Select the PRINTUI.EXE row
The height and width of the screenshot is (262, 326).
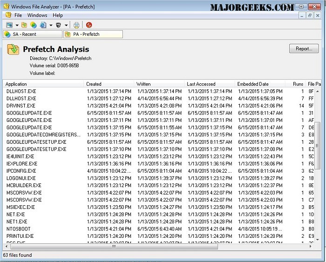pos(159,236)
